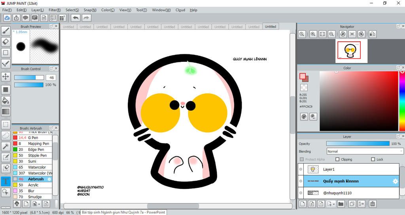Select the Brush tool
The width and height of the screenshot is (405, 215).
(6, 31)
